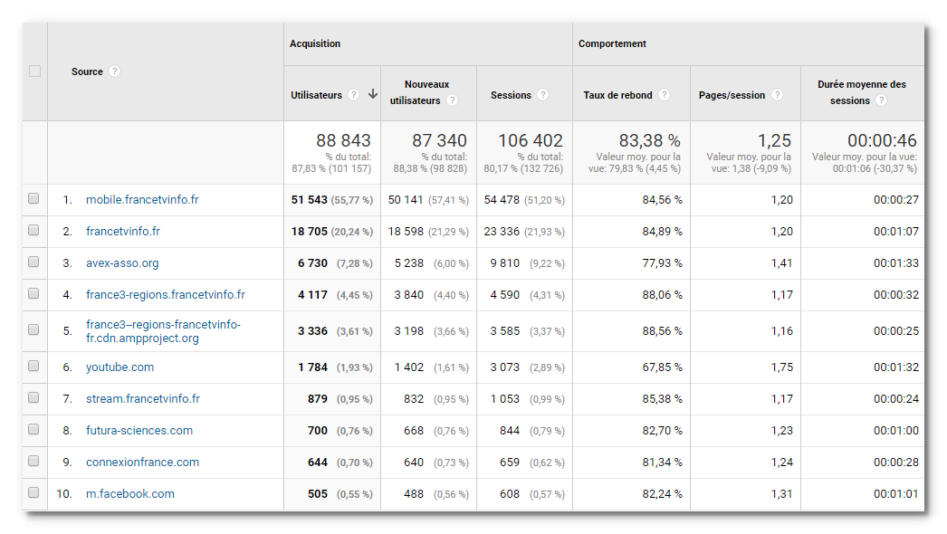Click pages/session 1,75 for youtube.com
This screenshot has width=947, height=534.
[781, 367]
